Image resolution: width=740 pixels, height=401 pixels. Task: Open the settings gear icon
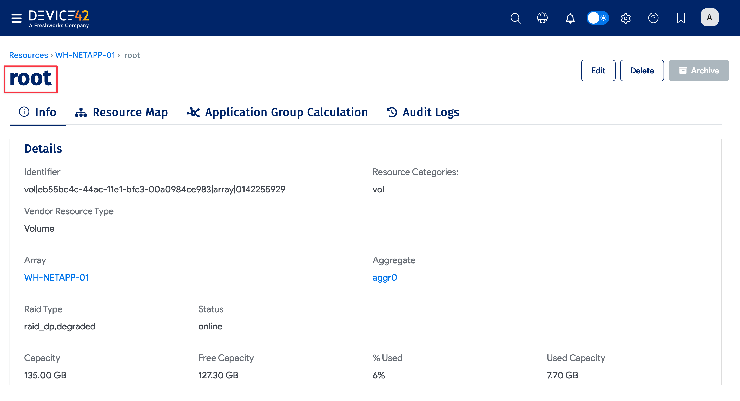(x=625, y=18)
